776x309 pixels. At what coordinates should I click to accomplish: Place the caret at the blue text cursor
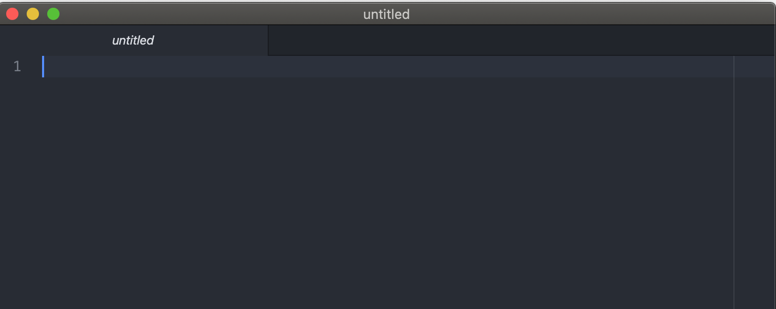(43, 67)
